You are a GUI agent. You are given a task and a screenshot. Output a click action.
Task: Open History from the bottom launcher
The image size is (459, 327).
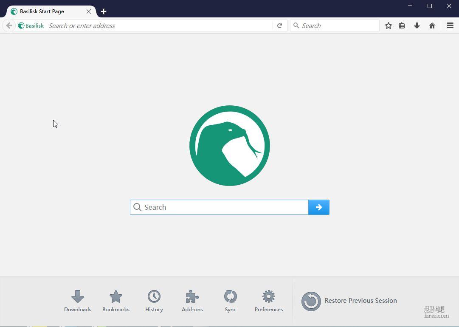tap(154, 301)
